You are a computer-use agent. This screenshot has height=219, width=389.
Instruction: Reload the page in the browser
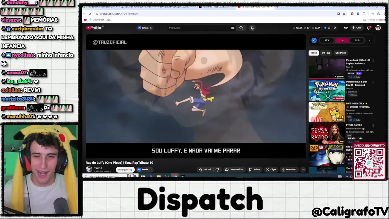coord(90,14)
